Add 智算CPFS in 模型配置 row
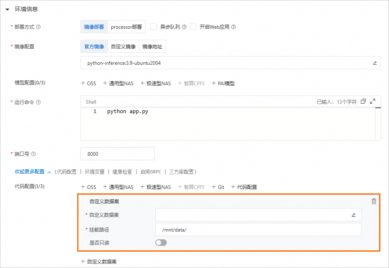The height and width of the screenshot is (268, 389). 191,84
